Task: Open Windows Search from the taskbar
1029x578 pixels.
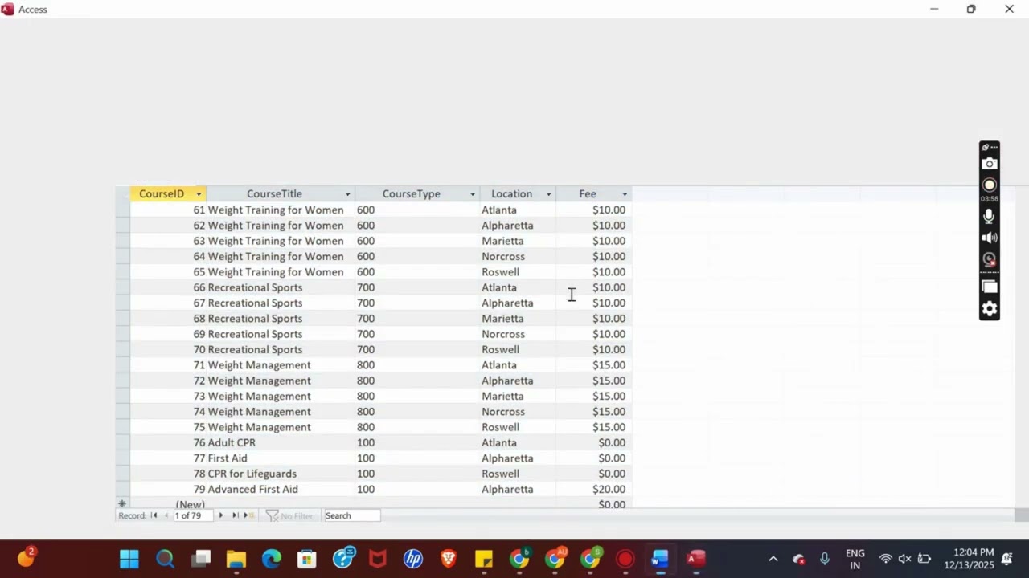Action: (165, 559)
